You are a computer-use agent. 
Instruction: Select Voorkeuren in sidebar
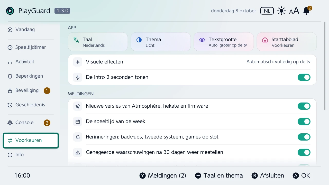pyautogui.click(x=31, y=140)
